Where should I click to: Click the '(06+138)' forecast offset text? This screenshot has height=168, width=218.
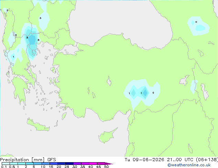(x=207, y=160)
